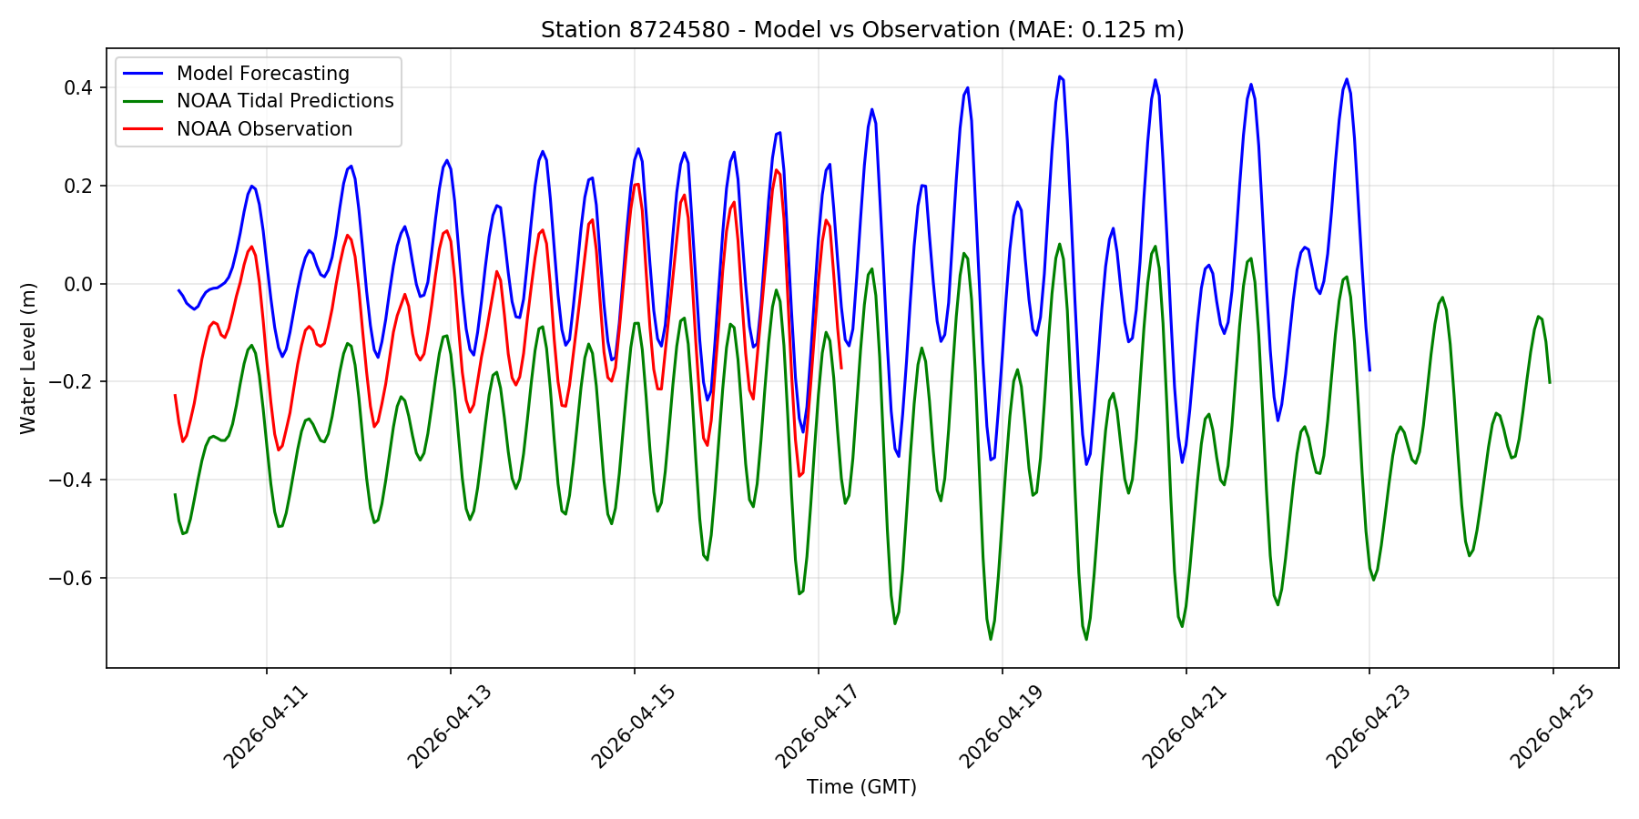Click the 2026-04-15 date tick label

(x=634, y=727)
